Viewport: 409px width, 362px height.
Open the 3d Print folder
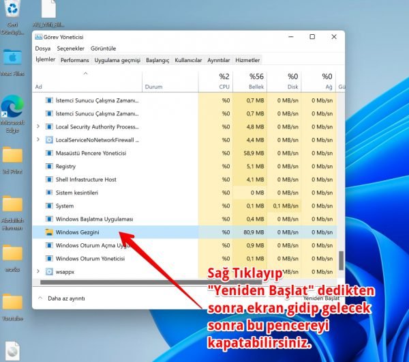pyautogui.click(x=12, y=155)
